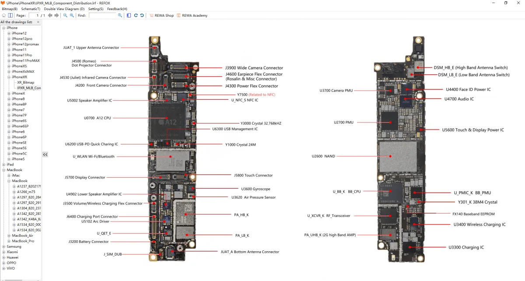
Task: Click the U3300 Charging IC label
Action: 466,247
